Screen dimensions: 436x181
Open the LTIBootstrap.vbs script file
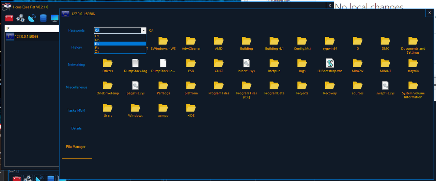click(x=330, y=65)
